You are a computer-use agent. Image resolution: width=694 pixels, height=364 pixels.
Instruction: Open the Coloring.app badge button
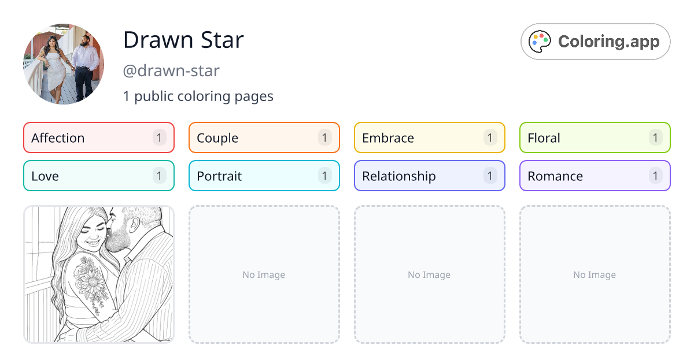point(596,42)
